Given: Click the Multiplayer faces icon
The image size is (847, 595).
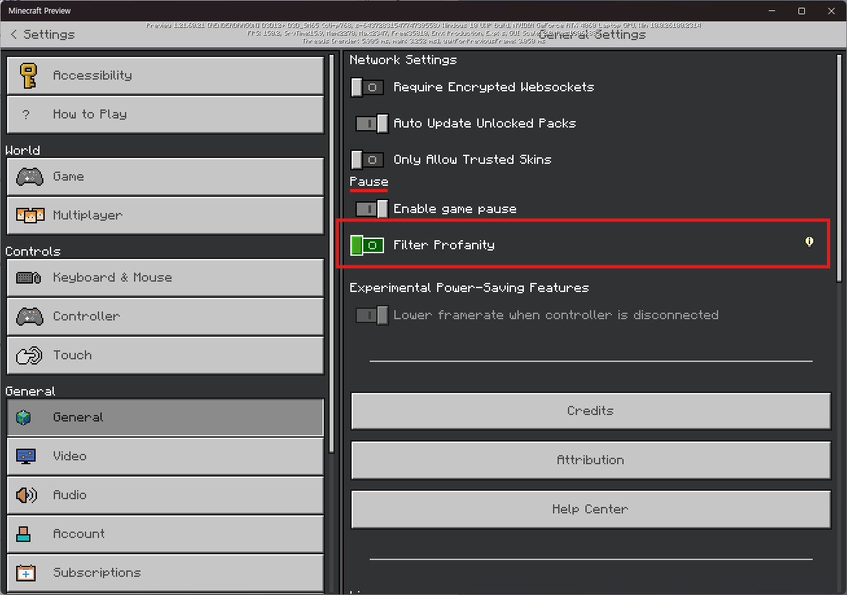Looking at the screenshot, I should 30,215.
